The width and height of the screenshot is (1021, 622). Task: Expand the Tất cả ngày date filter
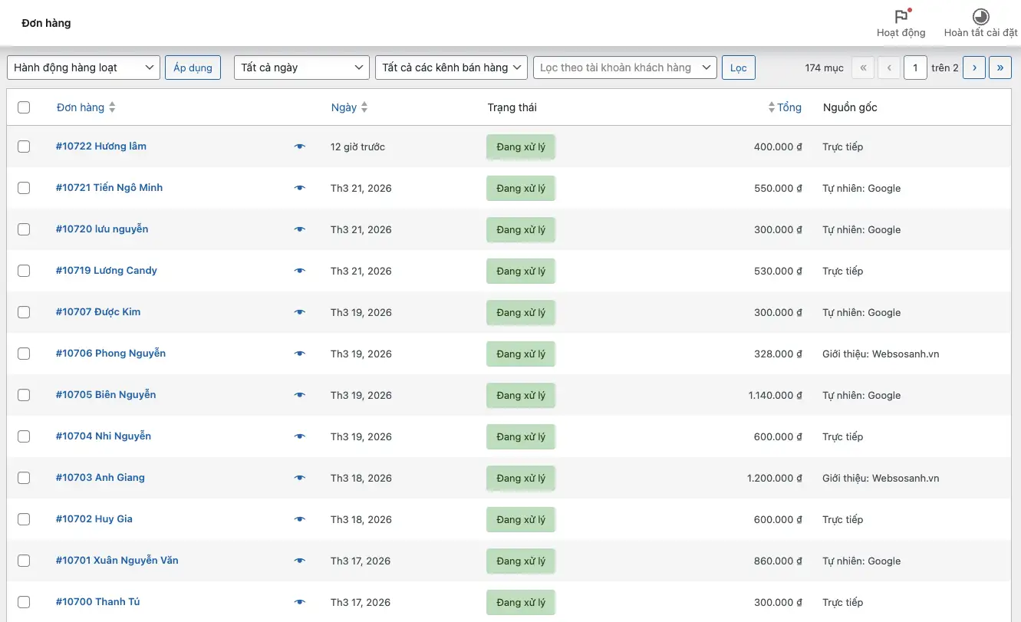(x=302, y=67)
